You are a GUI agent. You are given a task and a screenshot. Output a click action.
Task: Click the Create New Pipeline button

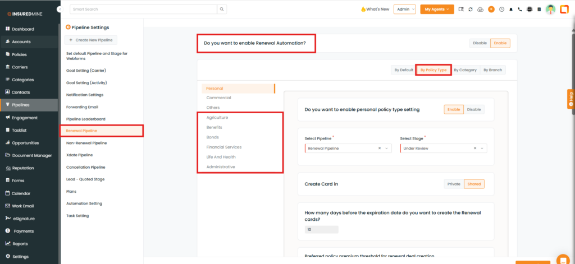(92, 40)
